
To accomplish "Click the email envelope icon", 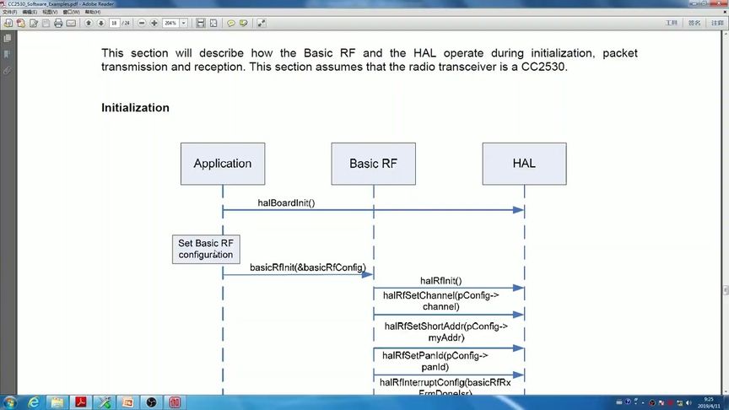I will click(x=71, y=23).
